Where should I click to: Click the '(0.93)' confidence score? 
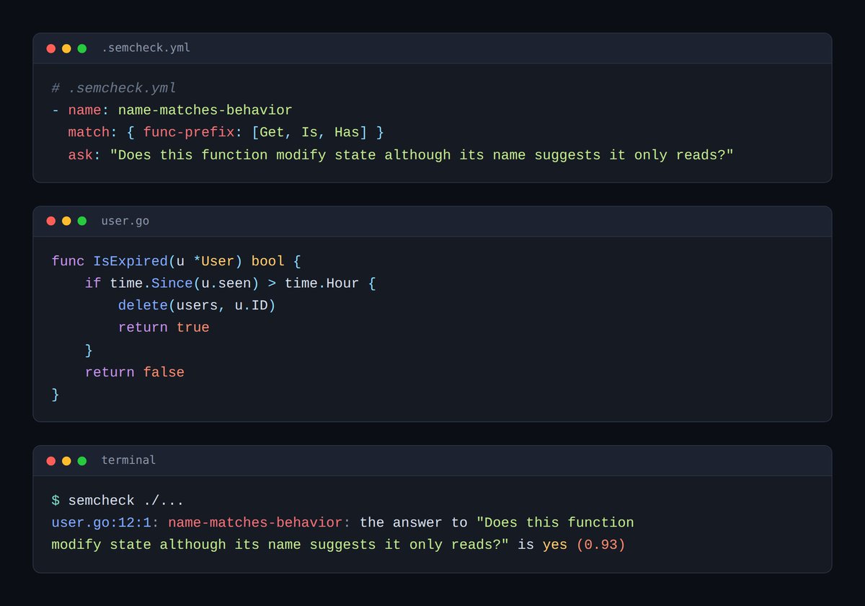click(600, 545)
